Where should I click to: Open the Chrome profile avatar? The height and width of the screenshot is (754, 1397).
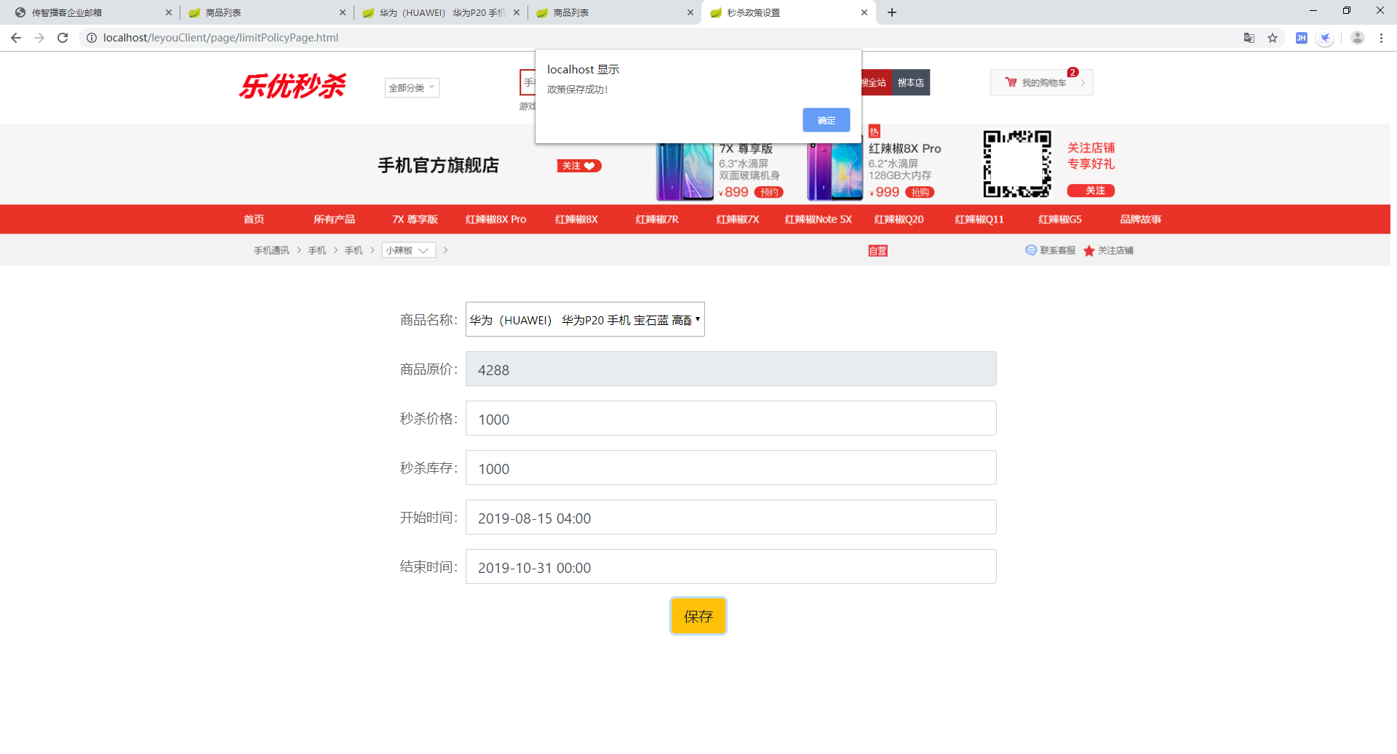[x=1358, y=38]
